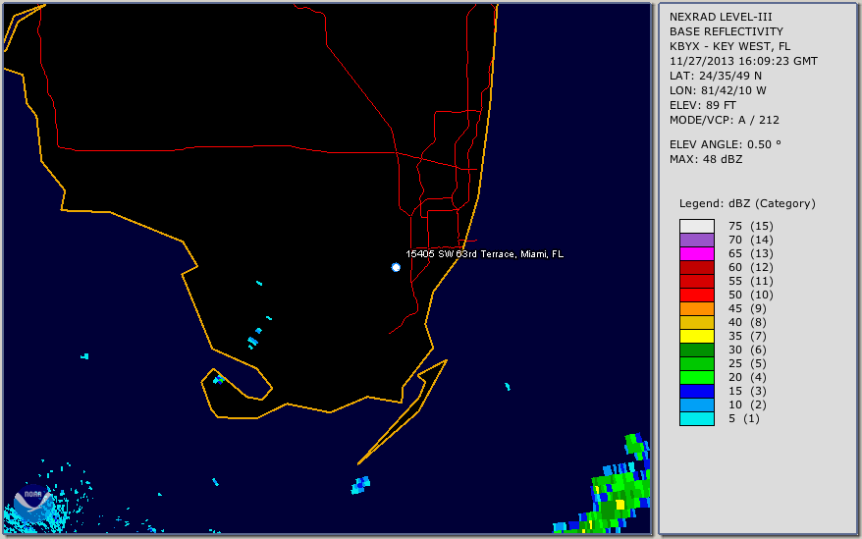Click the LON: 81/42/10 W text

(718, 90)
